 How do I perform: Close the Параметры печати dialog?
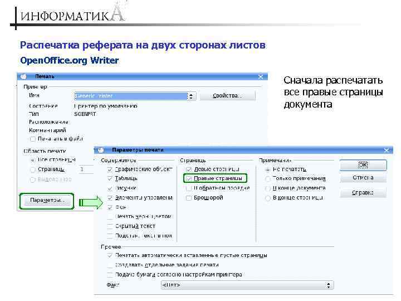click(x=387, y=151)
